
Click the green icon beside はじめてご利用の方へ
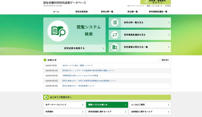pyautogui.click(x=46, y=97)
